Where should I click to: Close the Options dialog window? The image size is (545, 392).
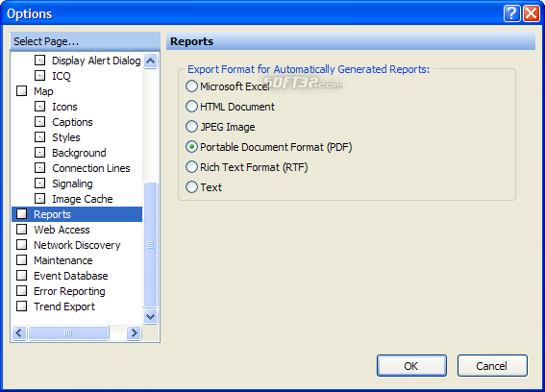(532, 13)
